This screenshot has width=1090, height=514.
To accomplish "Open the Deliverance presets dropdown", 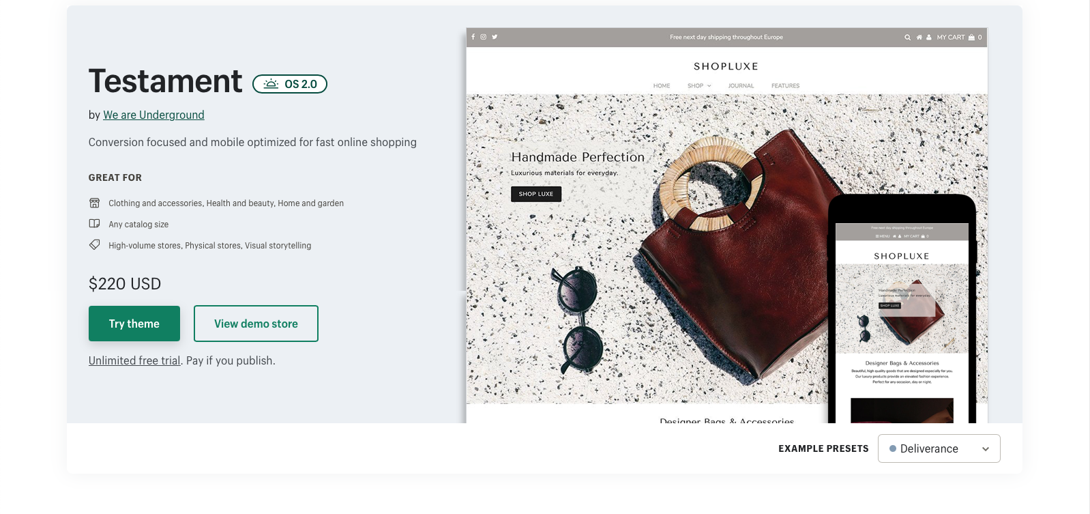I will (939, 448).
